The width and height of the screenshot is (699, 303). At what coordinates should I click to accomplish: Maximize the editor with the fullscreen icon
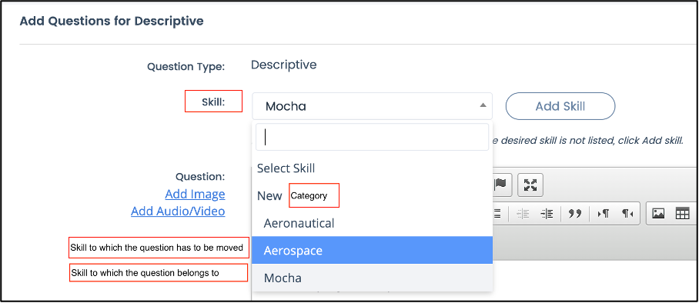click(530, 185)
